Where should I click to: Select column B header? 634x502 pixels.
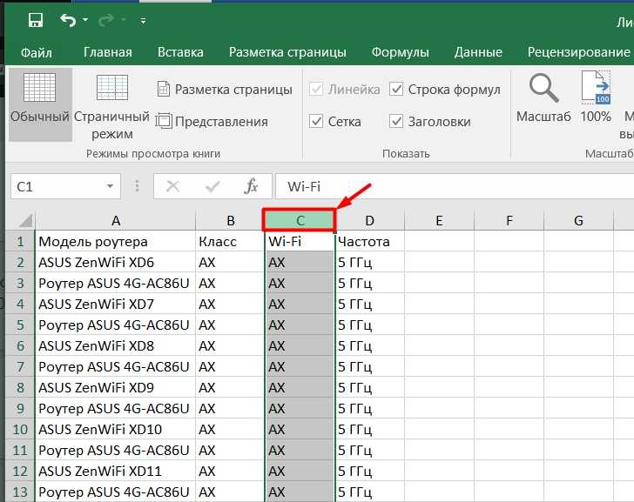(231, 220)
